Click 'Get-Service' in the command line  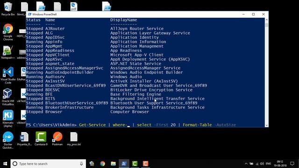[x=93, y=125]
